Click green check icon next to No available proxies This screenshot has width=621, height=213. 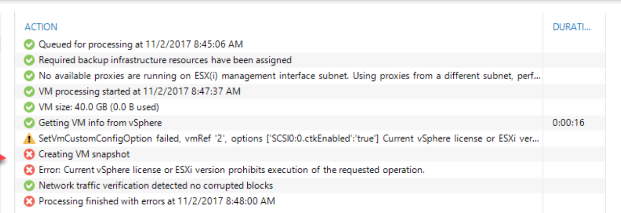29,76
